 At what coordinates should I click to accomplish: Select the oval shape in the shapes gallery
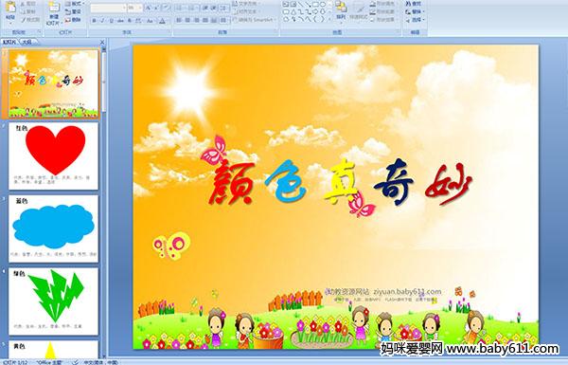pos(323,5)
